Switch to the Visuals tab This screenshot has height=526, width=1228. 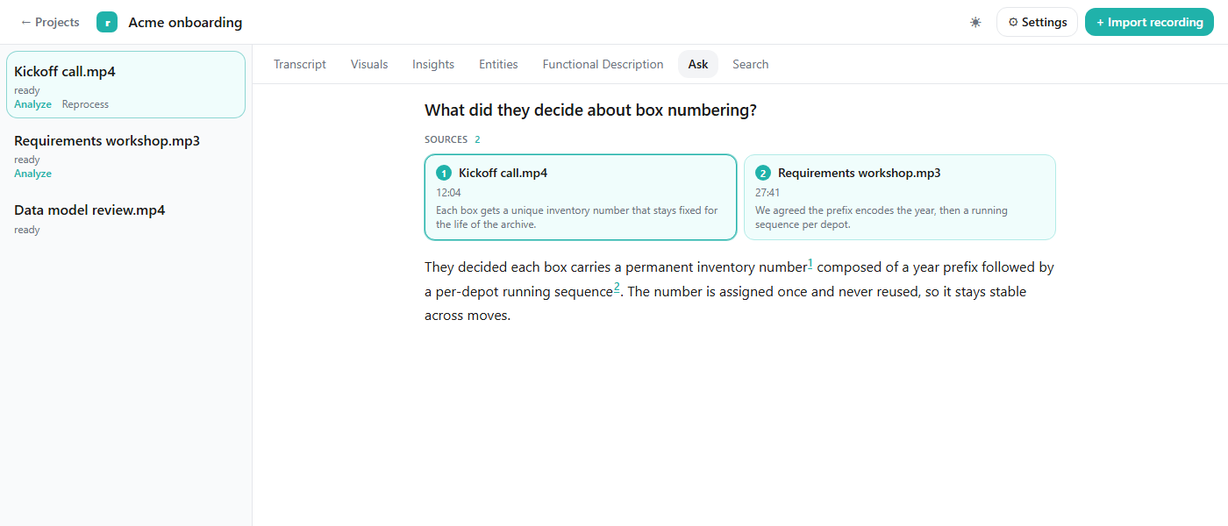[369, 64]
